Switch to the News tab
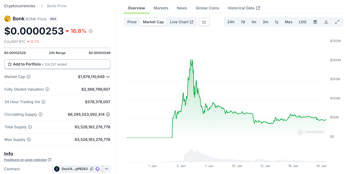The image size is (346, 174). coord(182,8)
